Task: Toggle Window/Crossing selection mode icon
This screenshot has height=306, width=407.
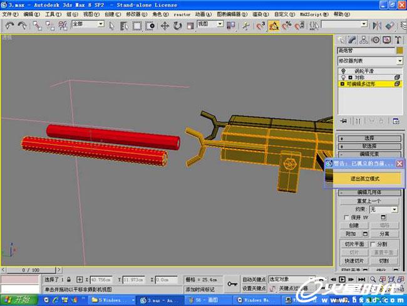Action: pos(150,26)
